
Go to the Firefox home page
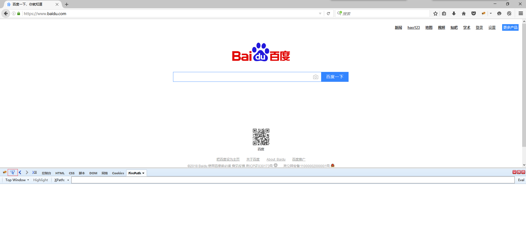click(464, 13)
